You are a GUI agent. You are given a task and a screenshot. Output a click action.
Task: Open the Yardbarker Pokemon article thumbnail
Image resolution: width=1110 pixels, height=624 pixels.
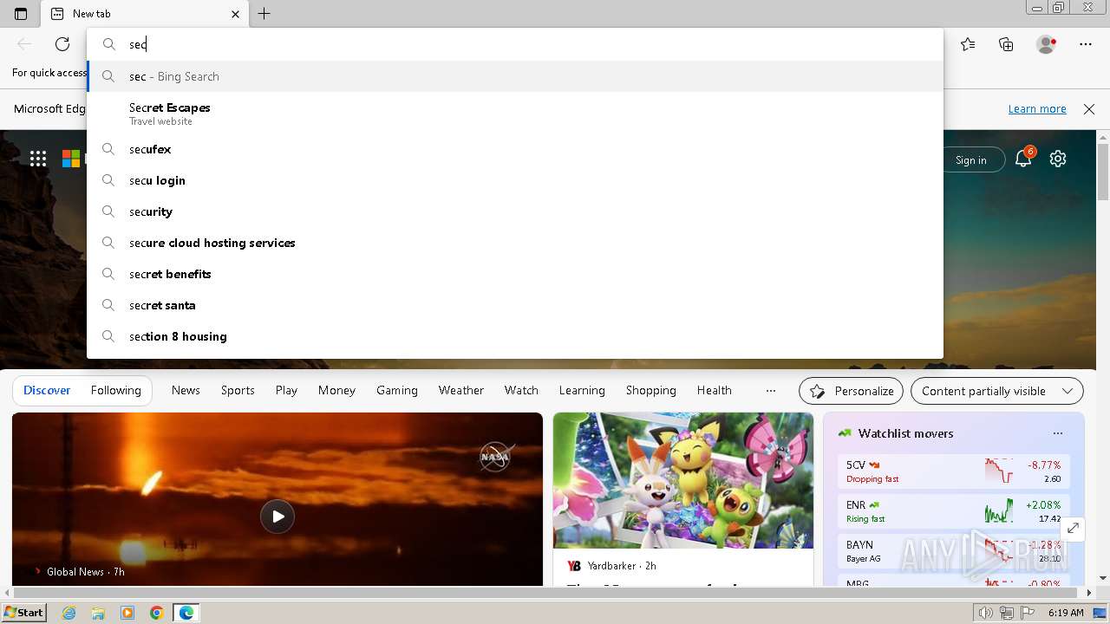(683, 480)
